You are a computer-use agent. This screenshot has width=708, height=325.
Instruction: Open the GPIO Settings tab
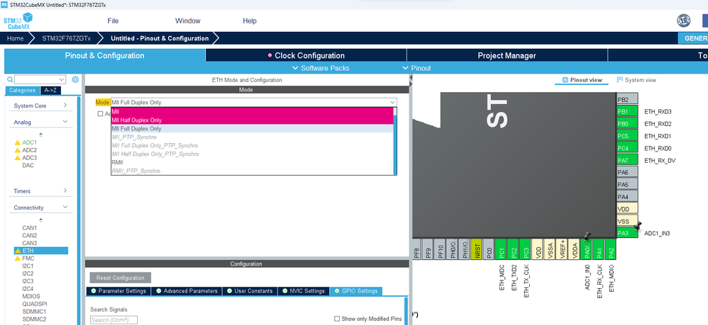(356, 291)
